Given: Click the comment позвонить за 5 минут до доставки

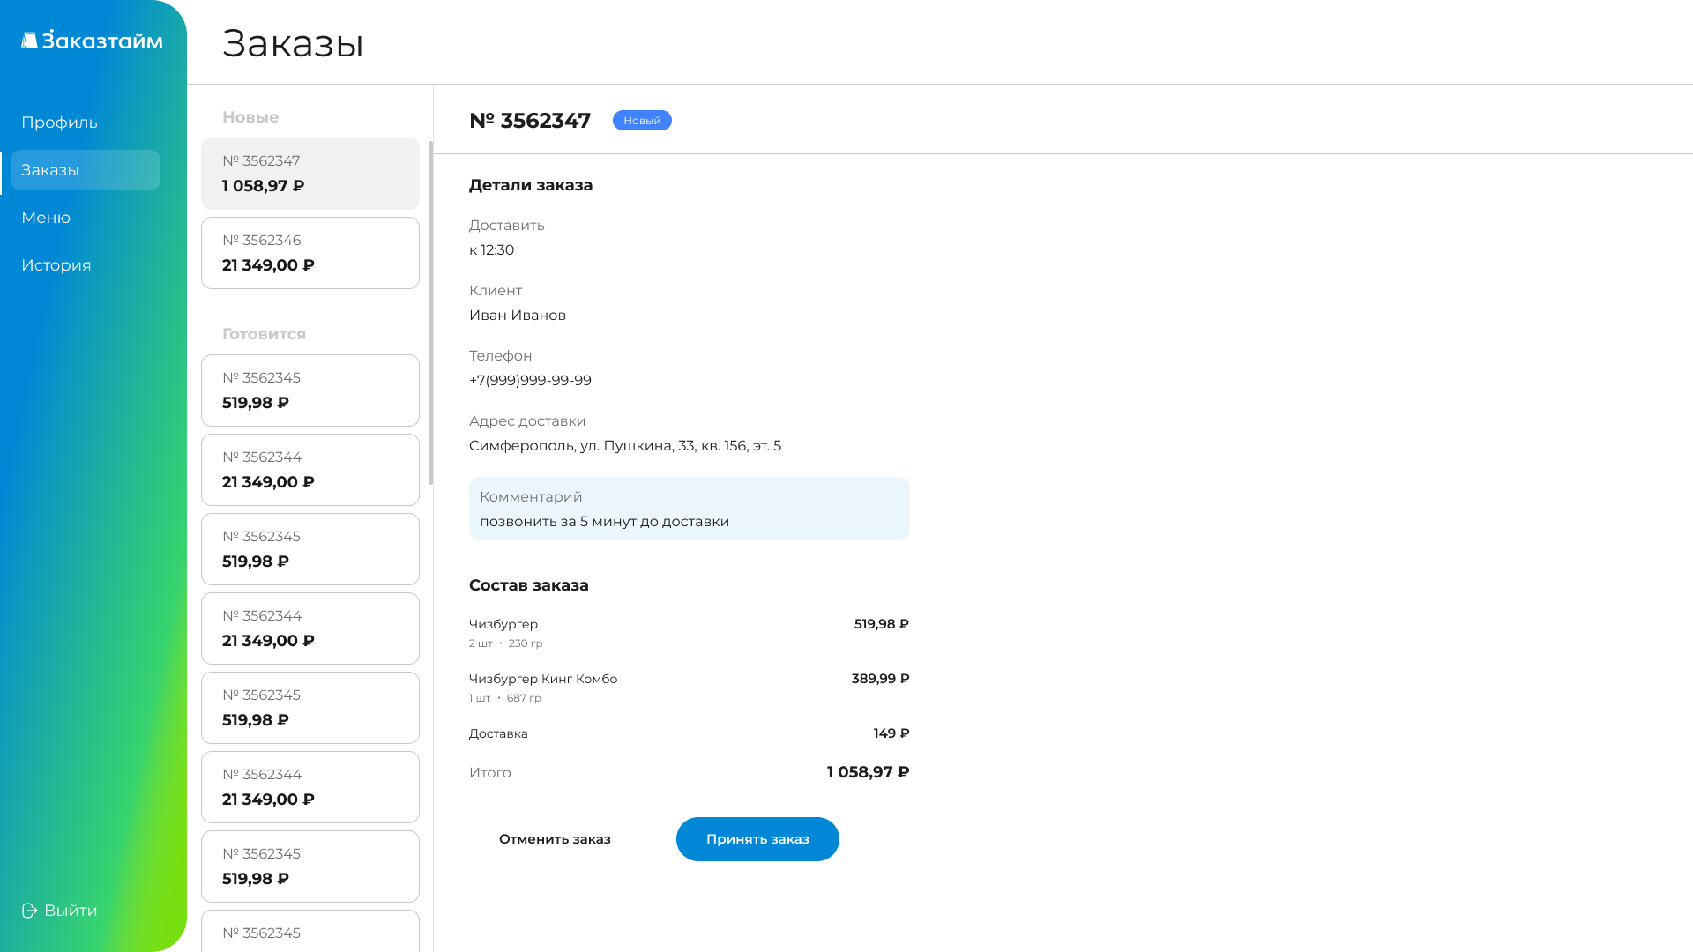Looking at the screenshot, I should coord(604,522).
